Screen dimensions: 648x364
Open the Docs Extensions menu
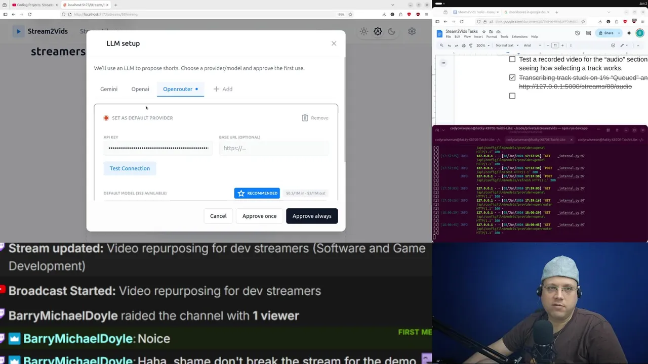click(x=519, y=37)
